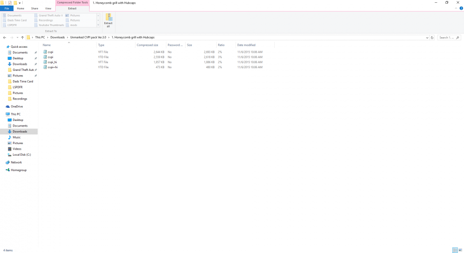Click the 2,644 KB compressed size cell

coord(159,52)
